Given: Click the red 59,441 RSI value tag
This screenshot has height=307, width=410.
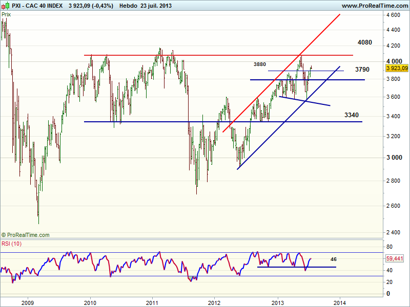Looking at the screenshot, I should pos(396,259).
